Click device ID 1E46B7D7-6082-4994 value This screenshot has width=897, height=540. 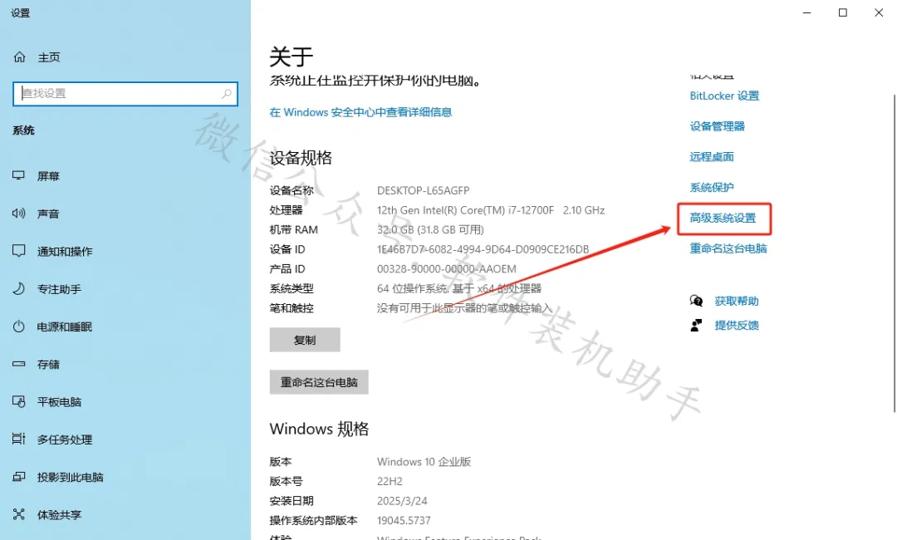483,249
